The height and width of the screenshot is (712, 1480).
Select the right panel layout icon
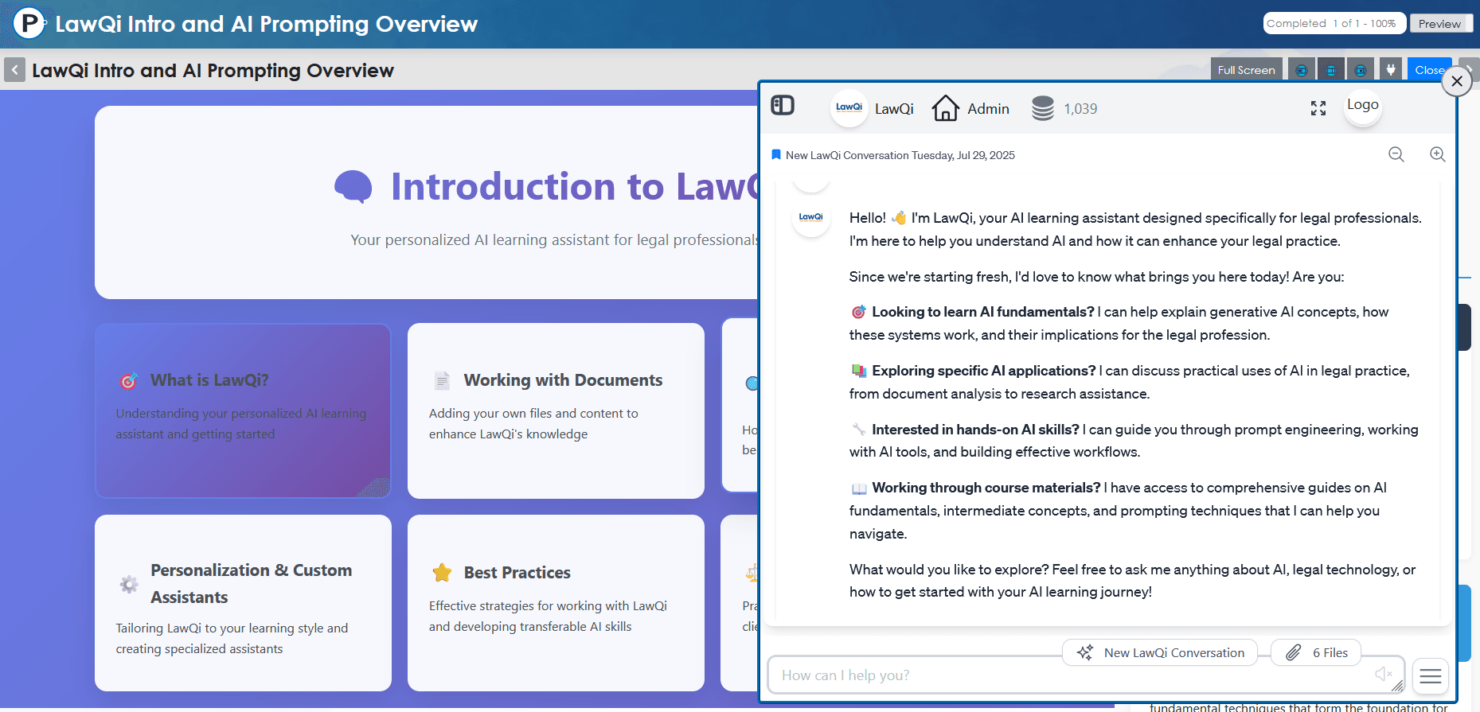click(1361, 70)
